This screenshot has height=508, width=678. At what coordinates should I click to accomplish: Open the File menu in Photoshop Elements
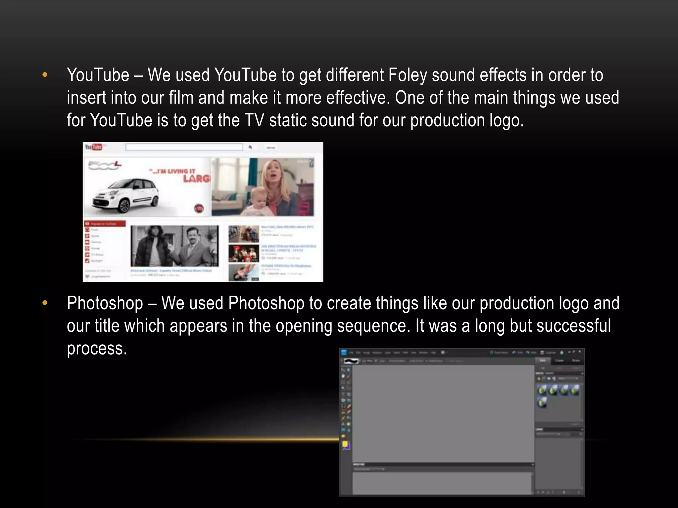(351, 353)
